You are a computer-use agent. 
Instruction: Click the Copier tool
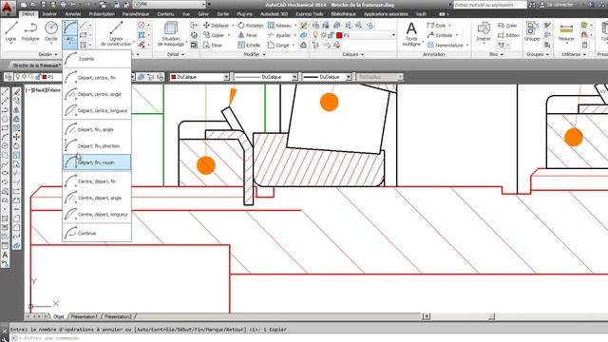(x=215, y=35)
